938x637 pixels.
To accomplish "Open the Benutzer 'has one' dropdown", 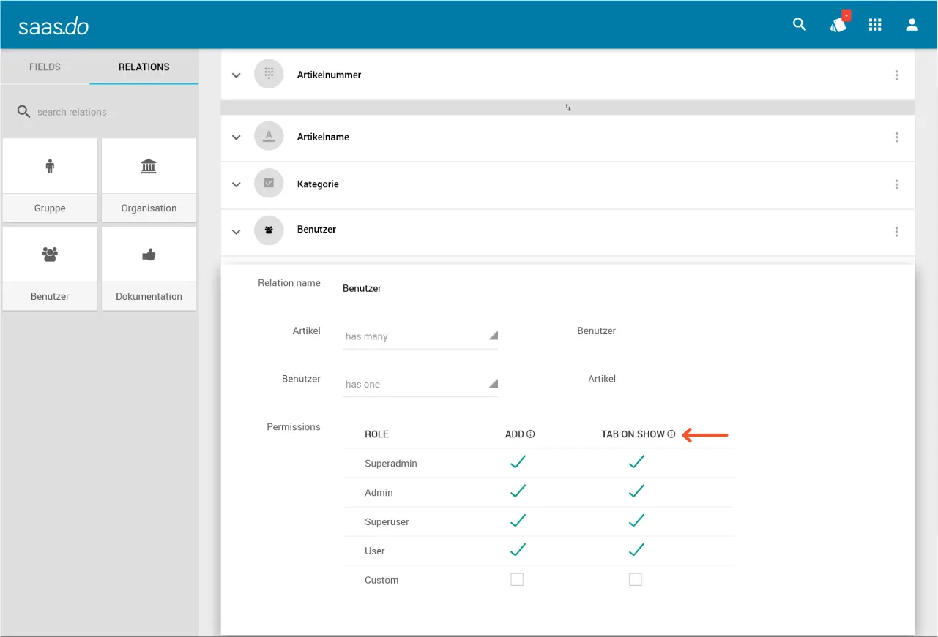I will tap(420, 385).
